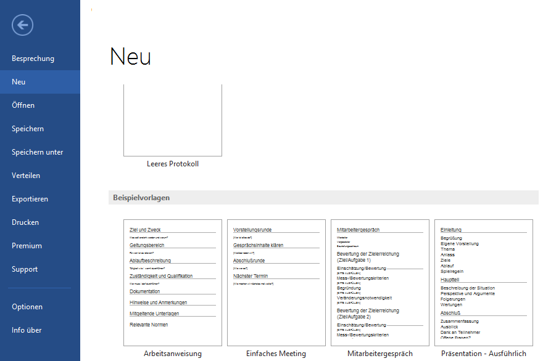Open the Support section
Viewport: 543px width, 361px height.
pos(25,269)
